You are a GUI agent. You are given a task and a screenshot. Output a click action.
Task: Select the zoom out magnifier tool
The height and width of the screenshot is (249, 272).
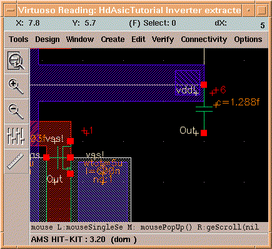coord(16,111)
